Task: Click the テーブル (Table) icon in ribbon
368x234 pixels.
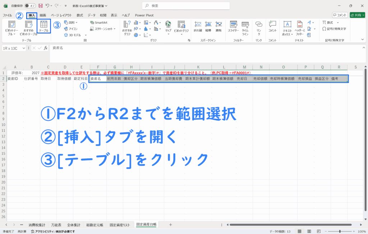Action: click(43, 27)
